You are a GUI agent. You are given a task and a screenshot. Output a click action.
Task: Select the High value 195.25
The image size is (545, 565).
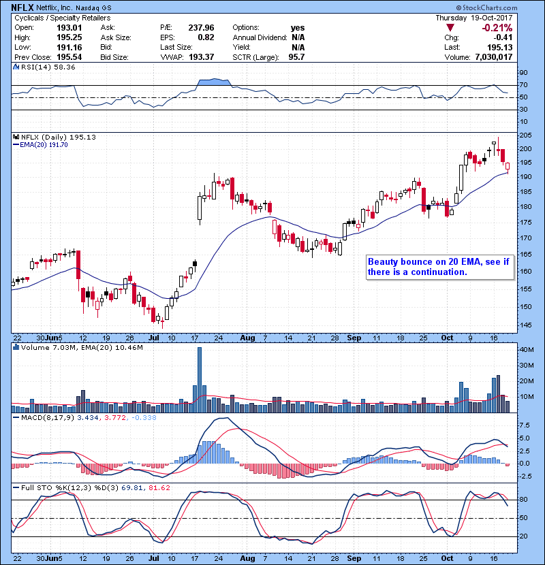coord(69,37)
